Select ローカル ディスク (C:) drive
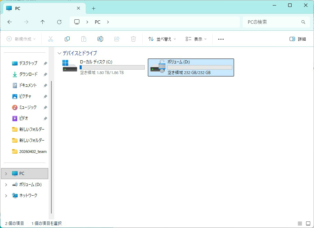Screen dimensions: 314x228 (x=103, y=68)
